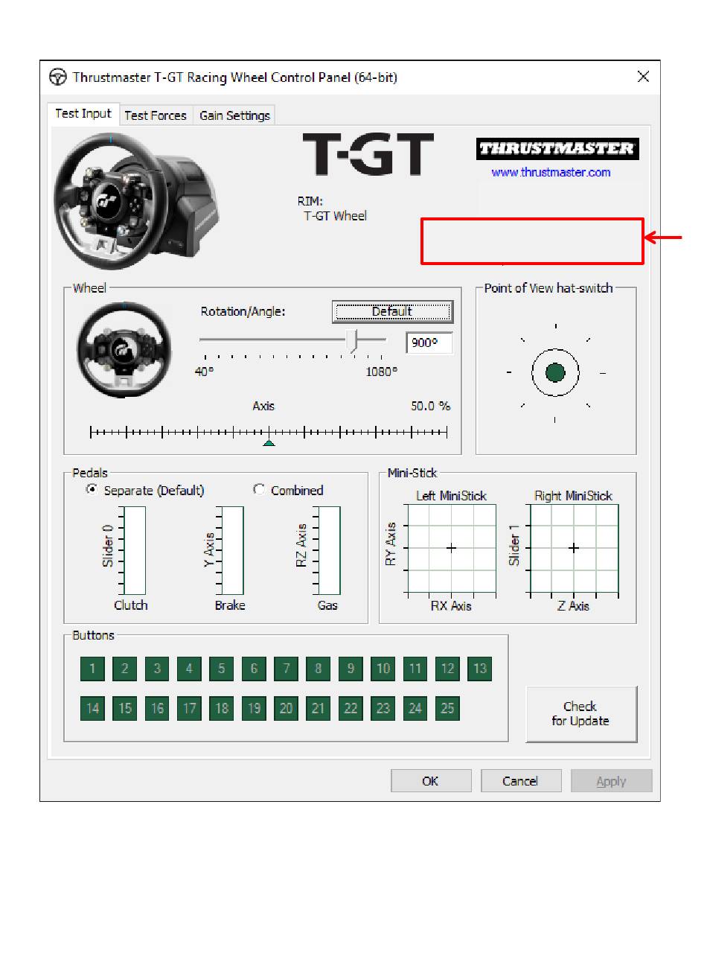Click button indicator 12

pos(447,669)
